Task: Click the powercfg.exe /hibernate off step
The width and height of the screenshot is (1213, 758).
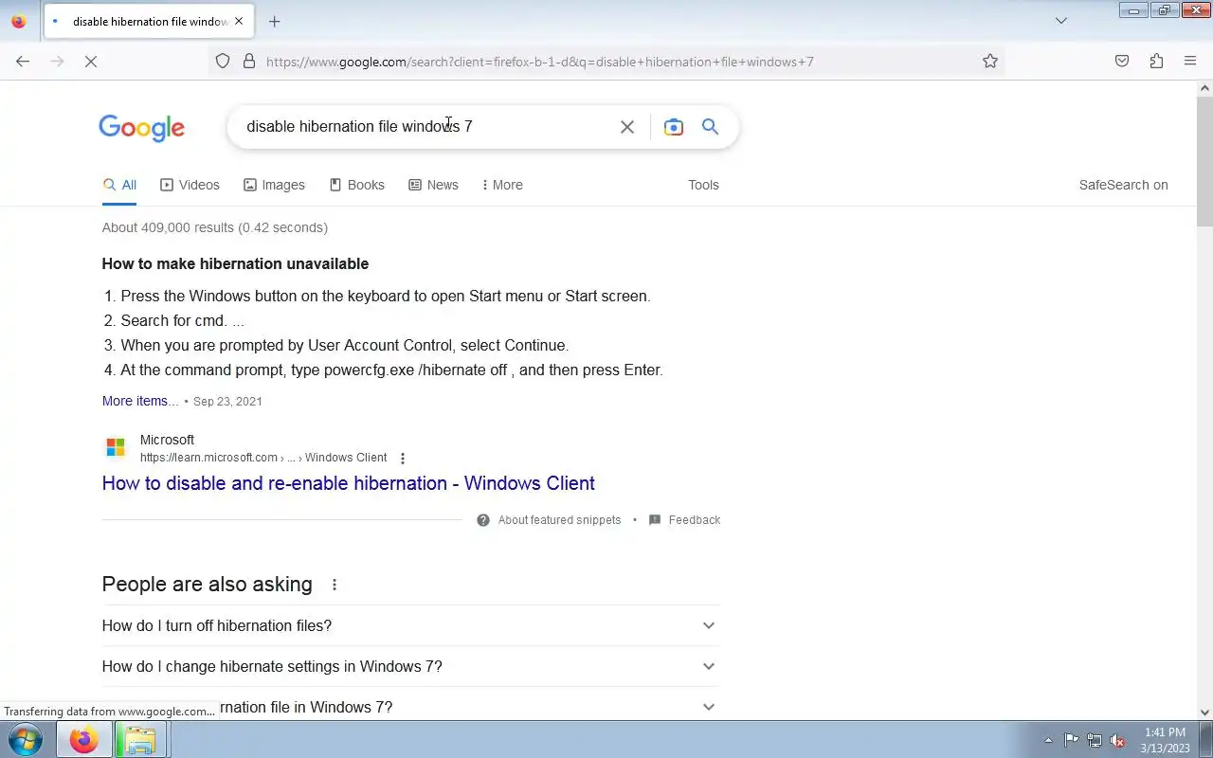Action: (391, 370)
